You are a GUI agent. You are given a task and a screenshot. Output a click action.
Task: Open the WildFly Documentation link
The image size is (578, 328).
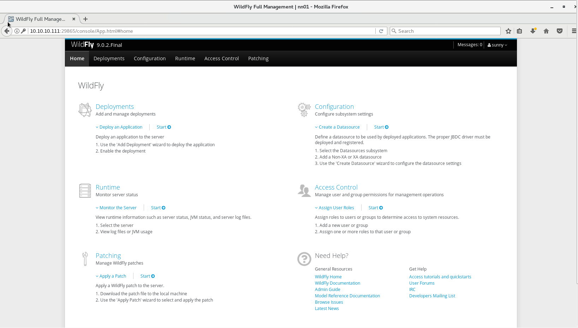click(x=338, y=283)
